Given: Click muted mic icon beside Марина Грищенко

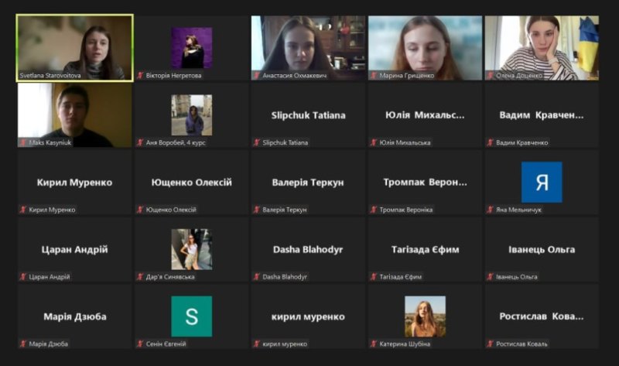Looking at the screenshot, I should [374, 75].
